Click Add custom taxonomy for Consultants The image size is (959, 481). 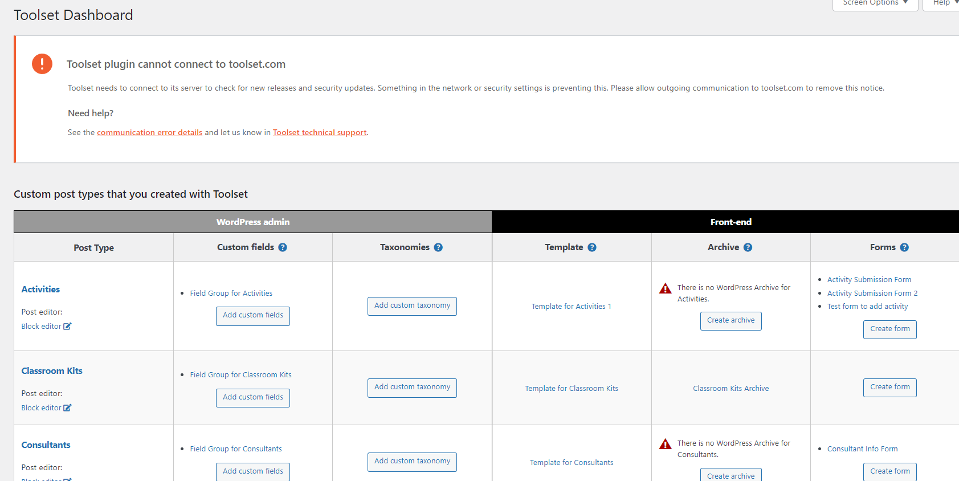(x=412, y=462)
